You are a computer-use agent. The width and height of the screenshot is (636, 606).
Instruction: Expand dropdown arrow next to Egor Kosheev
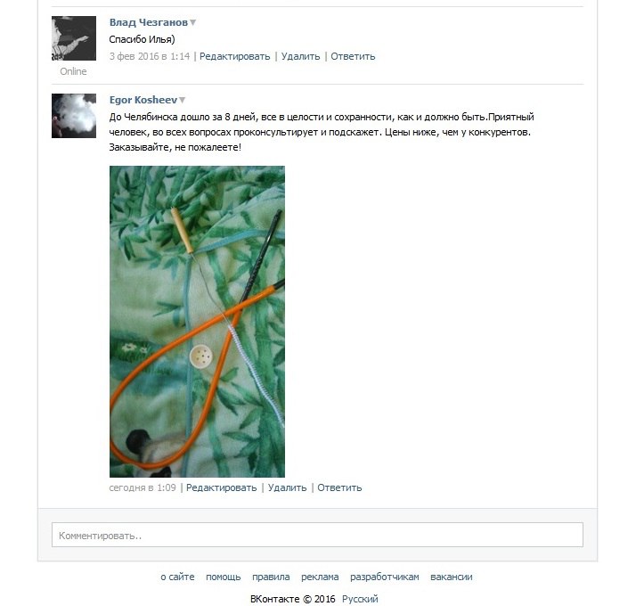point(182,100)
